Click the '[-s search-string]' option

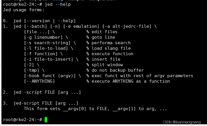click(x=47, y=43)
